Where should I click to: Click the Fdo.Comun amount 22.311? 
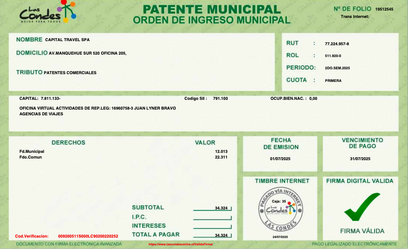[221, 157]
